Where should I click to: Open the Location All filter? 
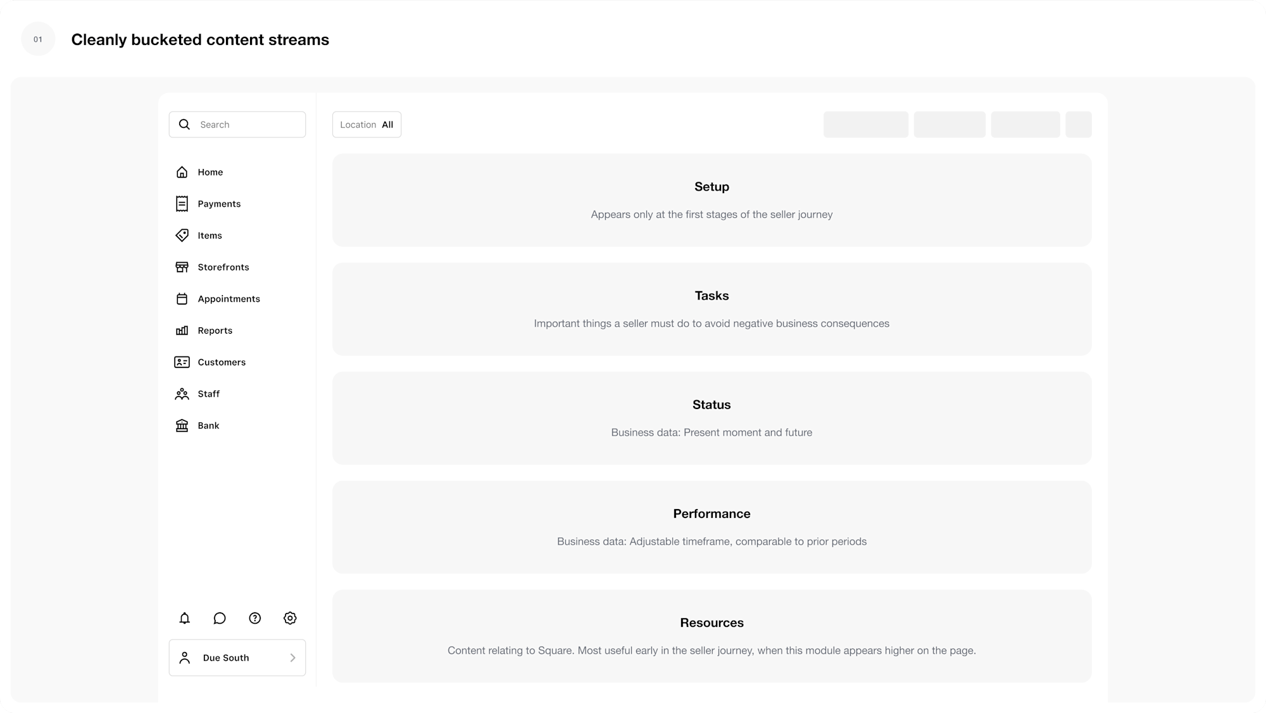click(x=367, y=125)
